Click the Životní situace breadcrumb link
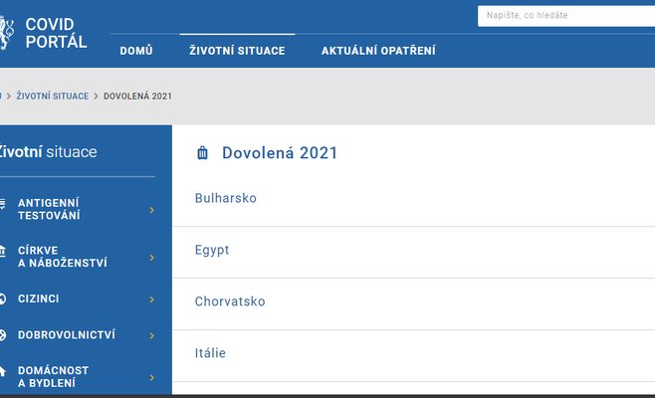Image resolution: width=655 pixels, height=398 pixels. (51, 96)
